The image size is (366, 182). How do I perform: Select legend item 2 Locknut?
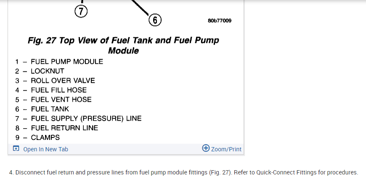click(x=47, y=71)
